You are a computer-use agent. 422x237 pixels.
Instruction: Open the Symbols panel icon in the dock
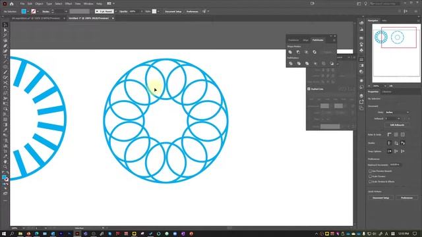pyautogui.click(x=361, y=50)
